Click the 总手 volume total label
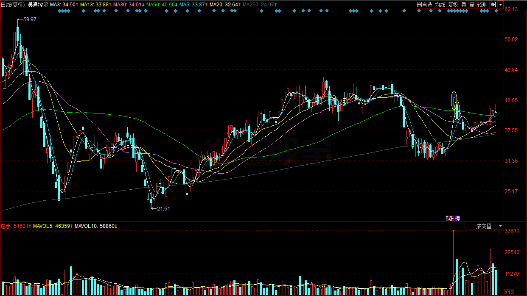The image size is (527, 296). point(6,226)
